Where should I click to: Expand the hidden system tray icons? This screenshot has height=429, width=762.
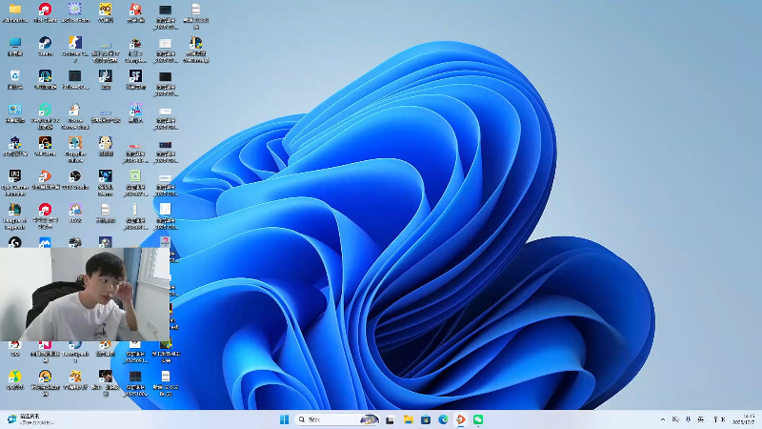click(663, 419)
